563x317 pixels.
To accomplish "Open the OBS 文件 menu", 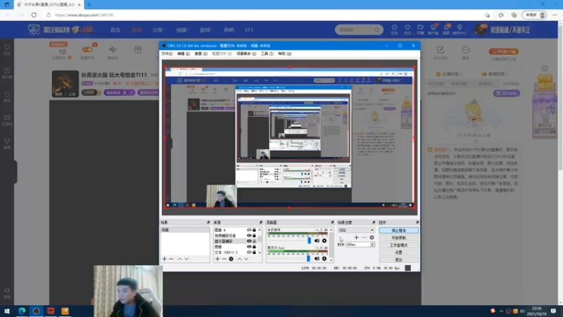I will [167, 54].
